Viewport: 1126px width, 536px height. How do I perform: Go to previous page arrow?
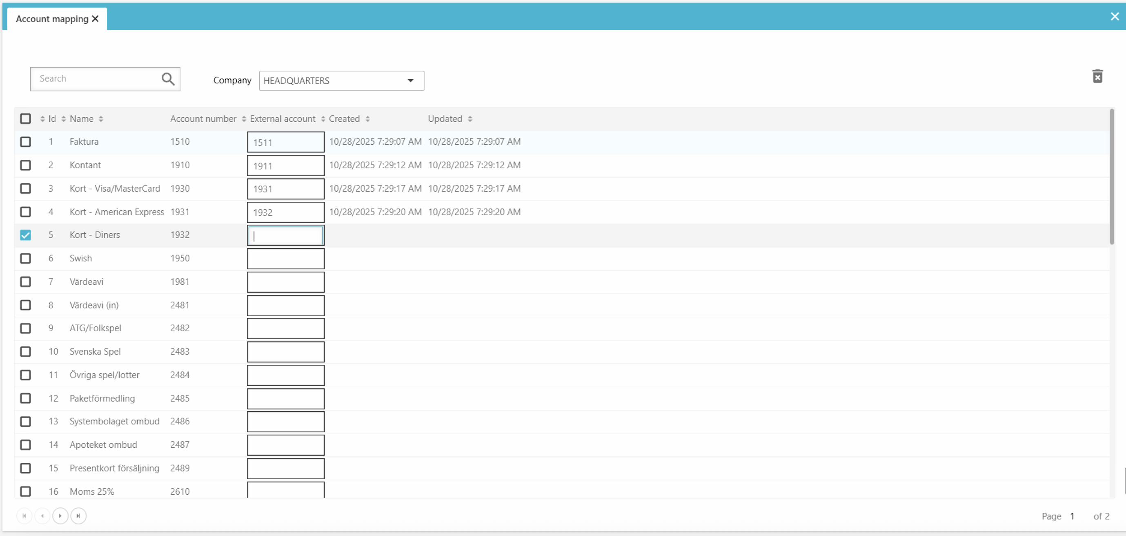click(x=42, y=516)
